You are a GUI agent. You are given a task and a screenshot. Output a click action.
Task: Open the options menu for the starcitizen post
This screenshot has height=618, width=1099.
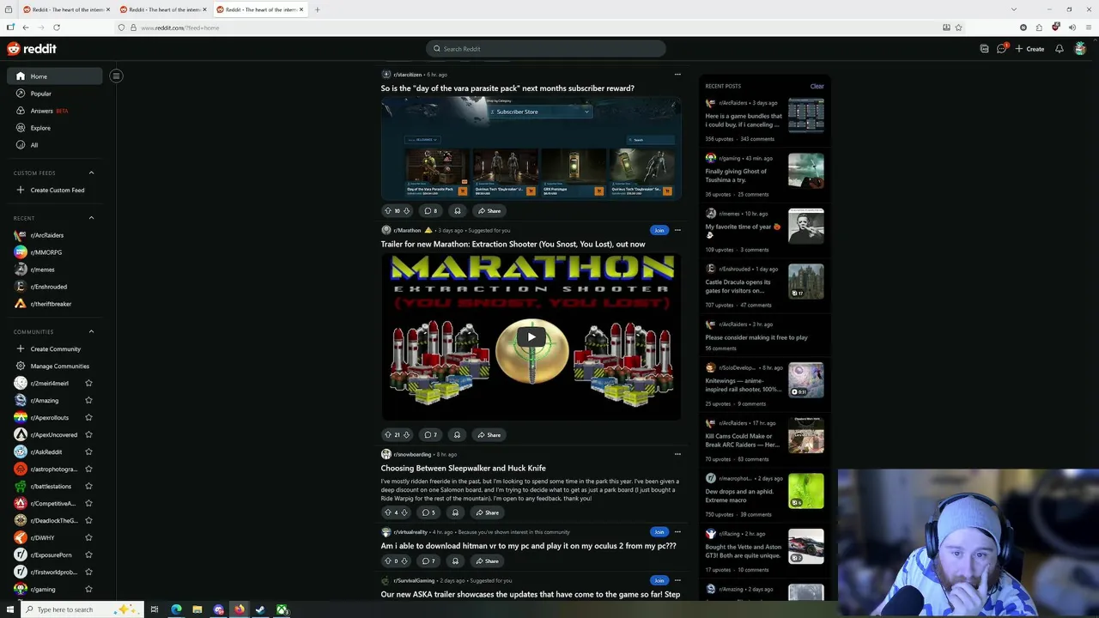[x=677, y=75]
